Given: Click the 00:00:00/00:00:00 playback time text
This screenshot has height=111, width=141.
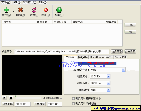Looking at the screenshot, I should click(x=53, y=98).
